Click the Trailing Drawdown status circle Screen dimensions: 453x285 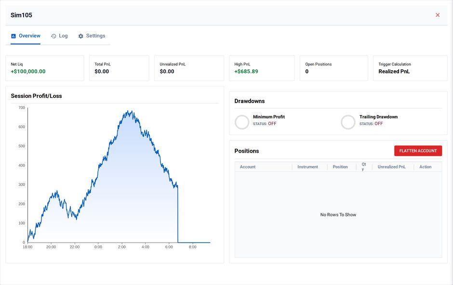348,122
